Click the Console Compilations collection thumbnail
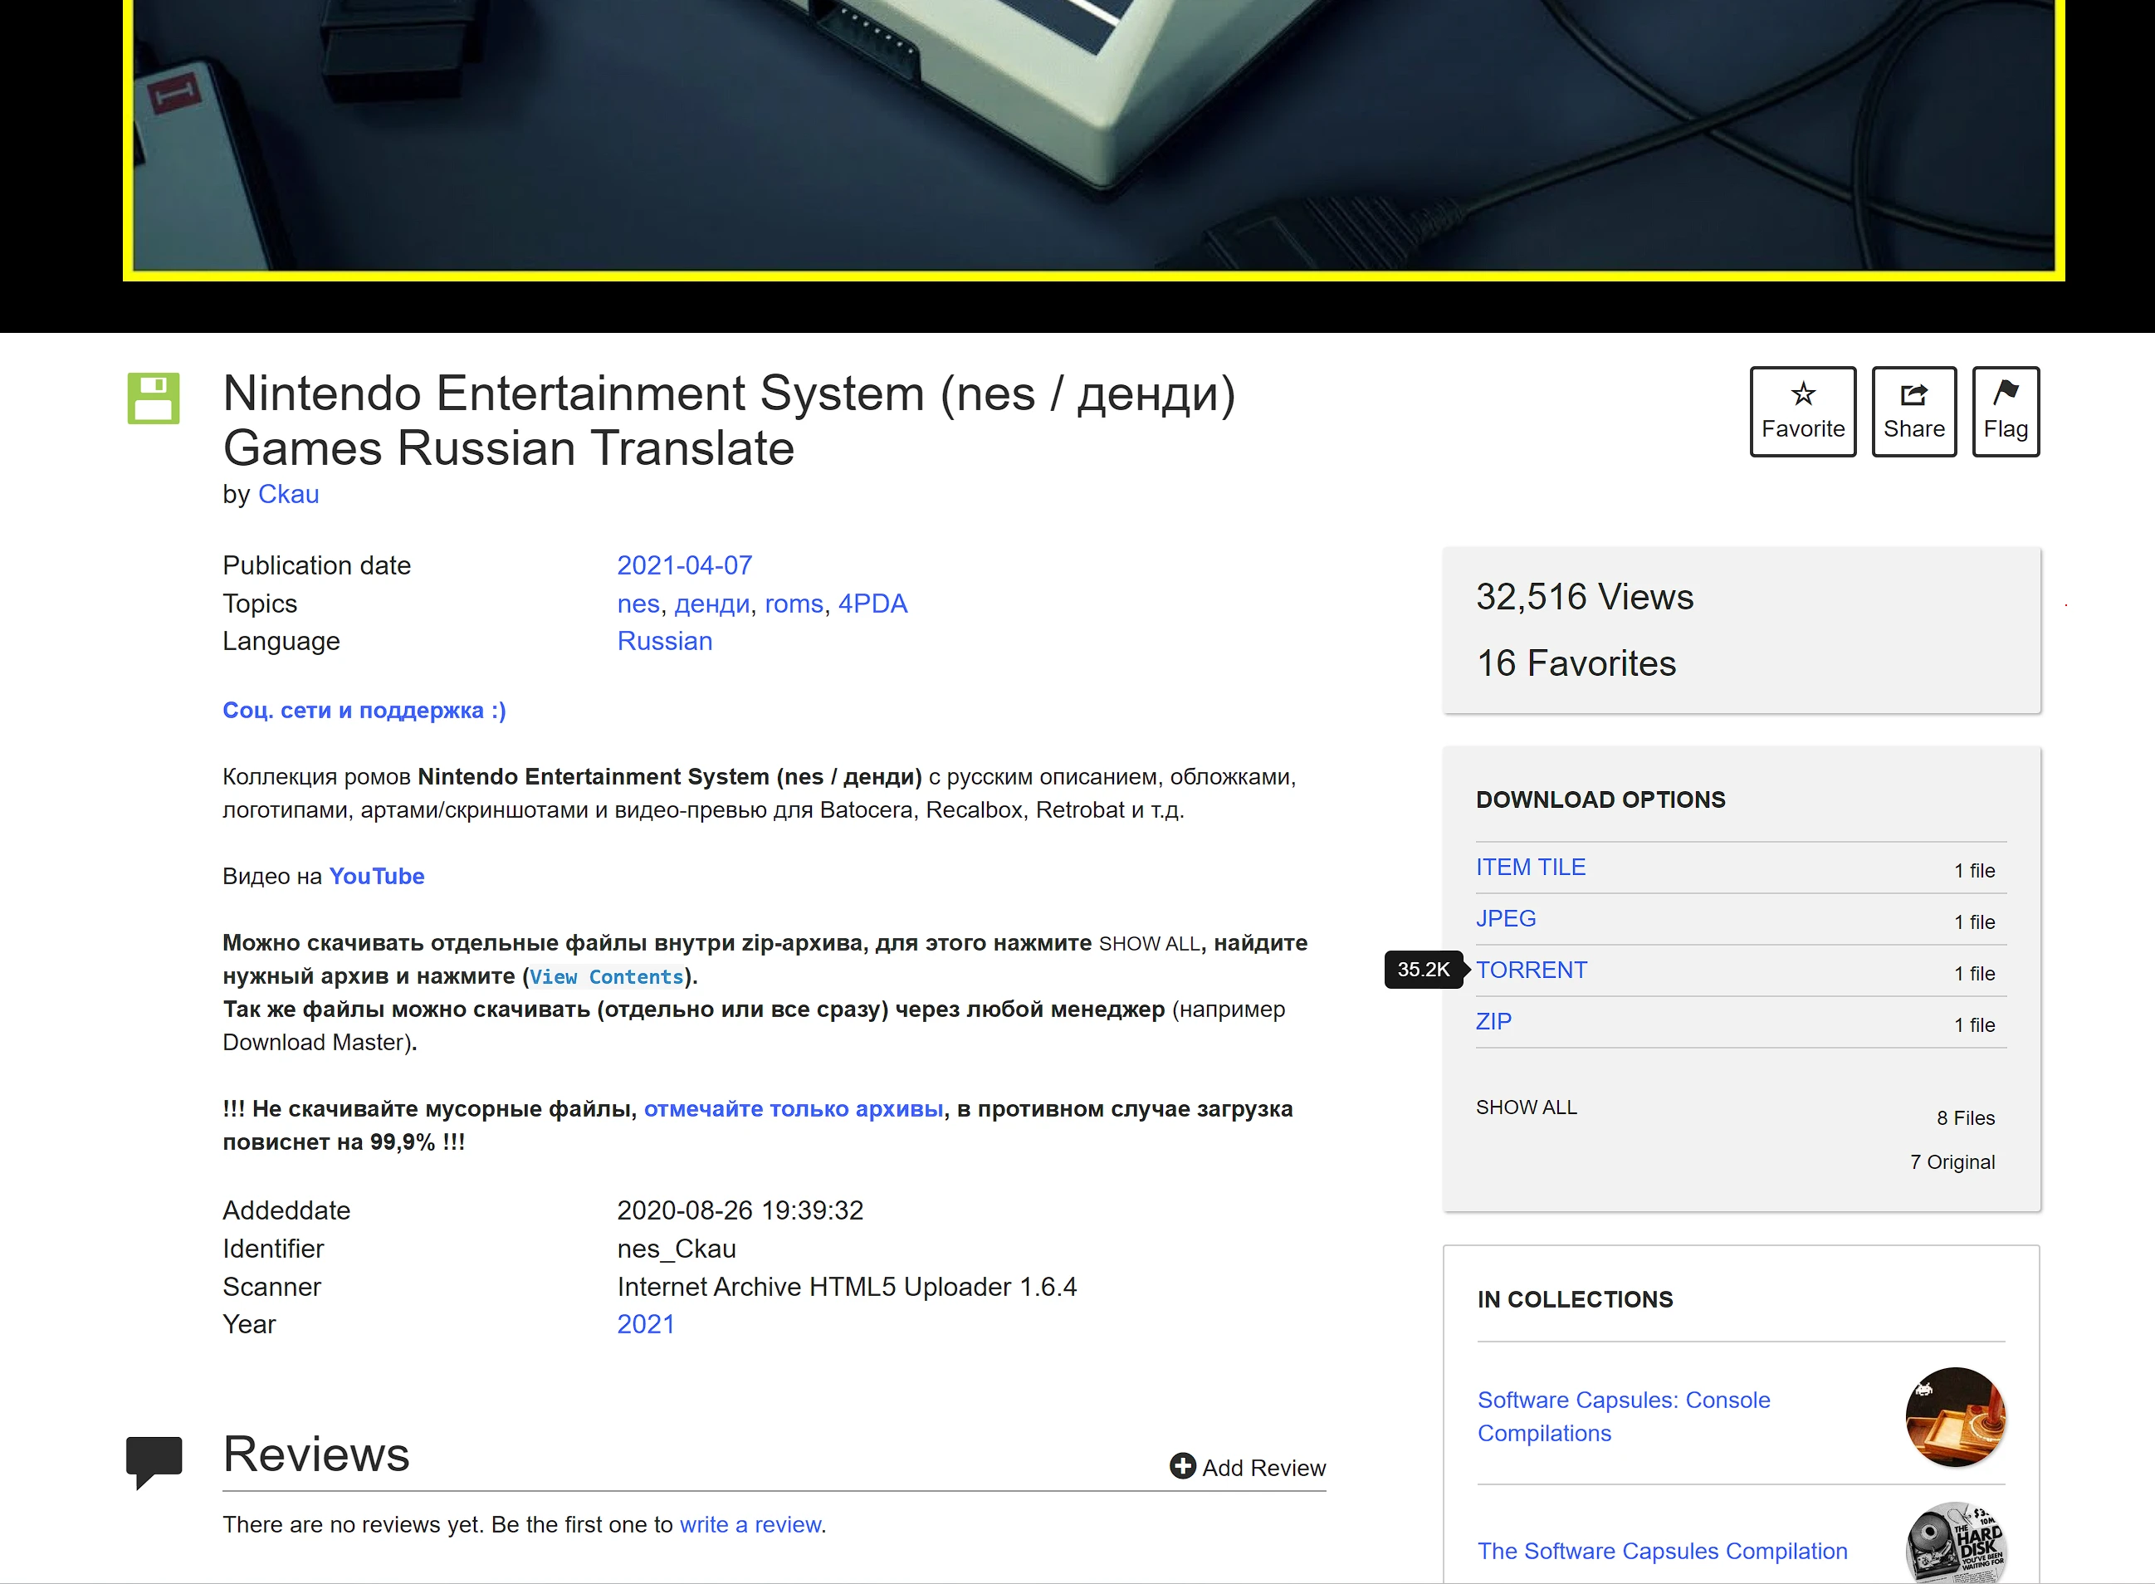Image resolution: width=2155 pixels, height=1584 pixels. [x=1956, y=1417]
